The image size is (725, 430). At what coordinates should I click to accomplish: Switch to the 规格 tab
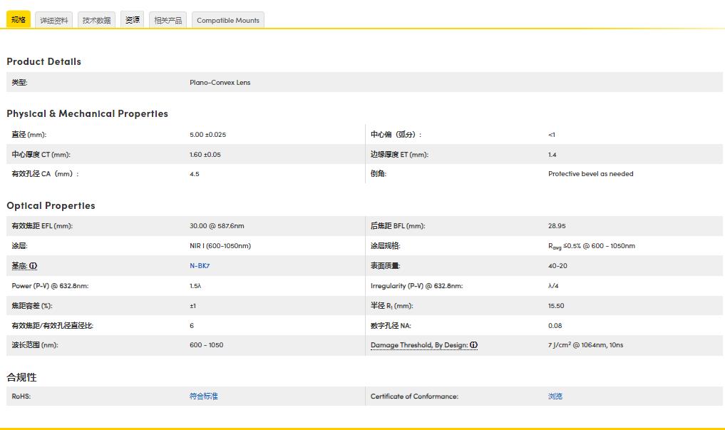(19, 20)
